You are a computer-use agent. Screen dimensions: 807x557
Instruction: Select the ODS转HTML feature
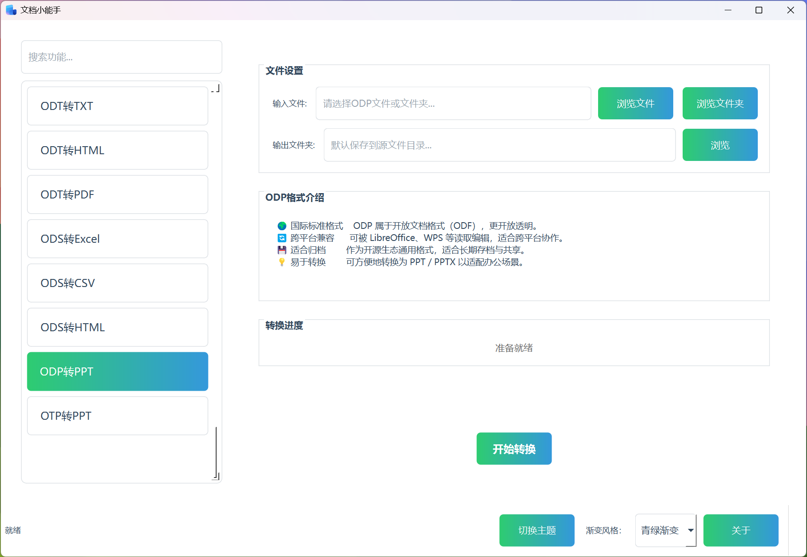117,327
